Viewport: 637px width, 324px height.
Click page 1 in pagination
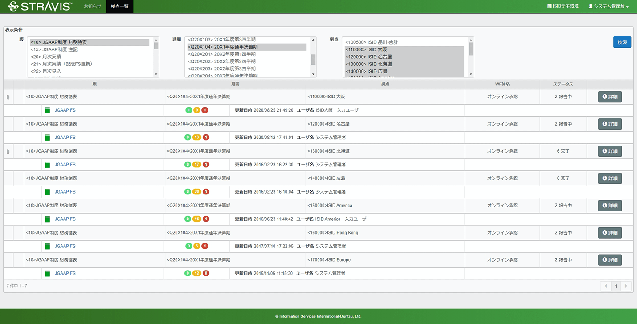click(616, 286)
